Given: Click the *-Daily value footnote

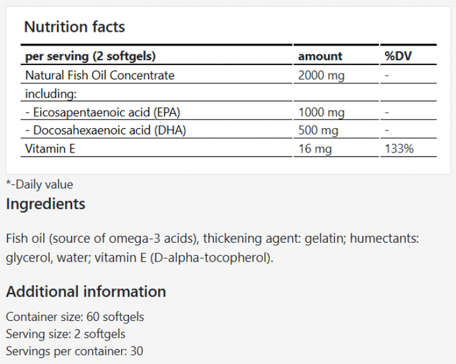Looking at the screenshot, I should (39, 185).
